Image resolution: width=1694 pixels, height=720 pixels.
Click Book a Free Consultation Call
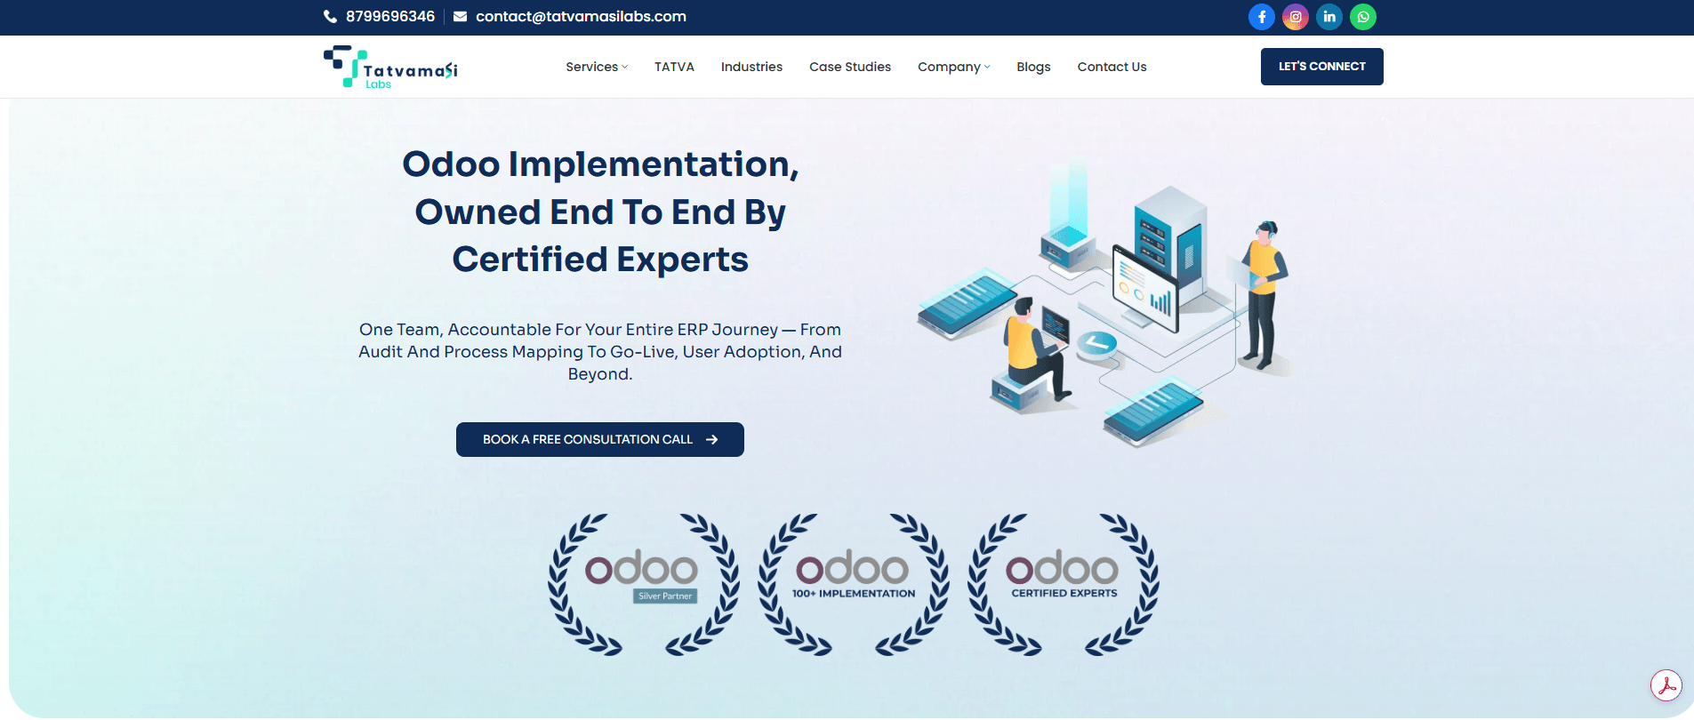pos(600,440)
